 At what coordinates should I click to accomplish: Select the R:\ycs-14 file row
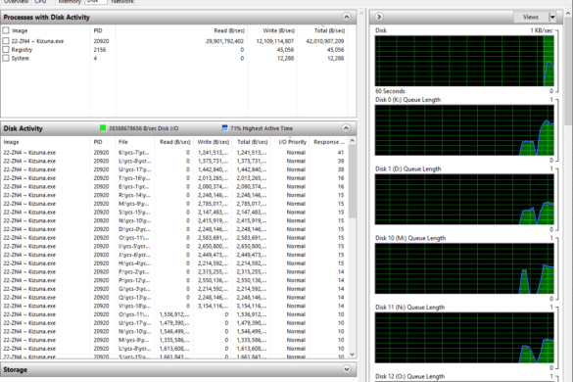[174, 195]
